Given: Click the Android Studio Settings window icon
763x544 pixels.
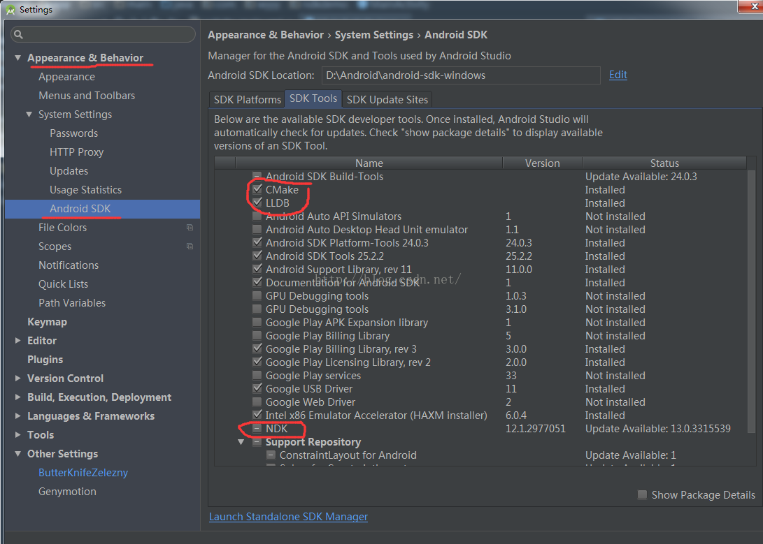Looking at the screenshot, I should click(10, 9).
